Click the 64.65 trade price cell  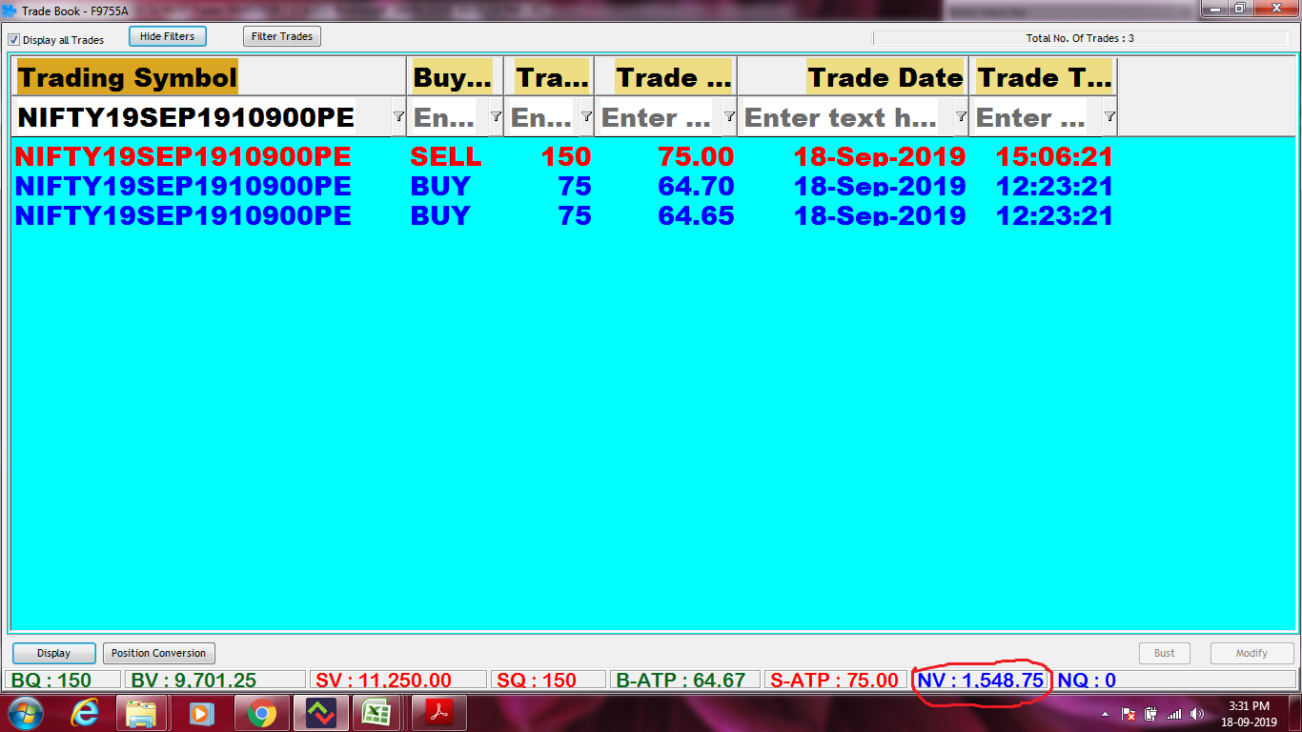(697, 215)
